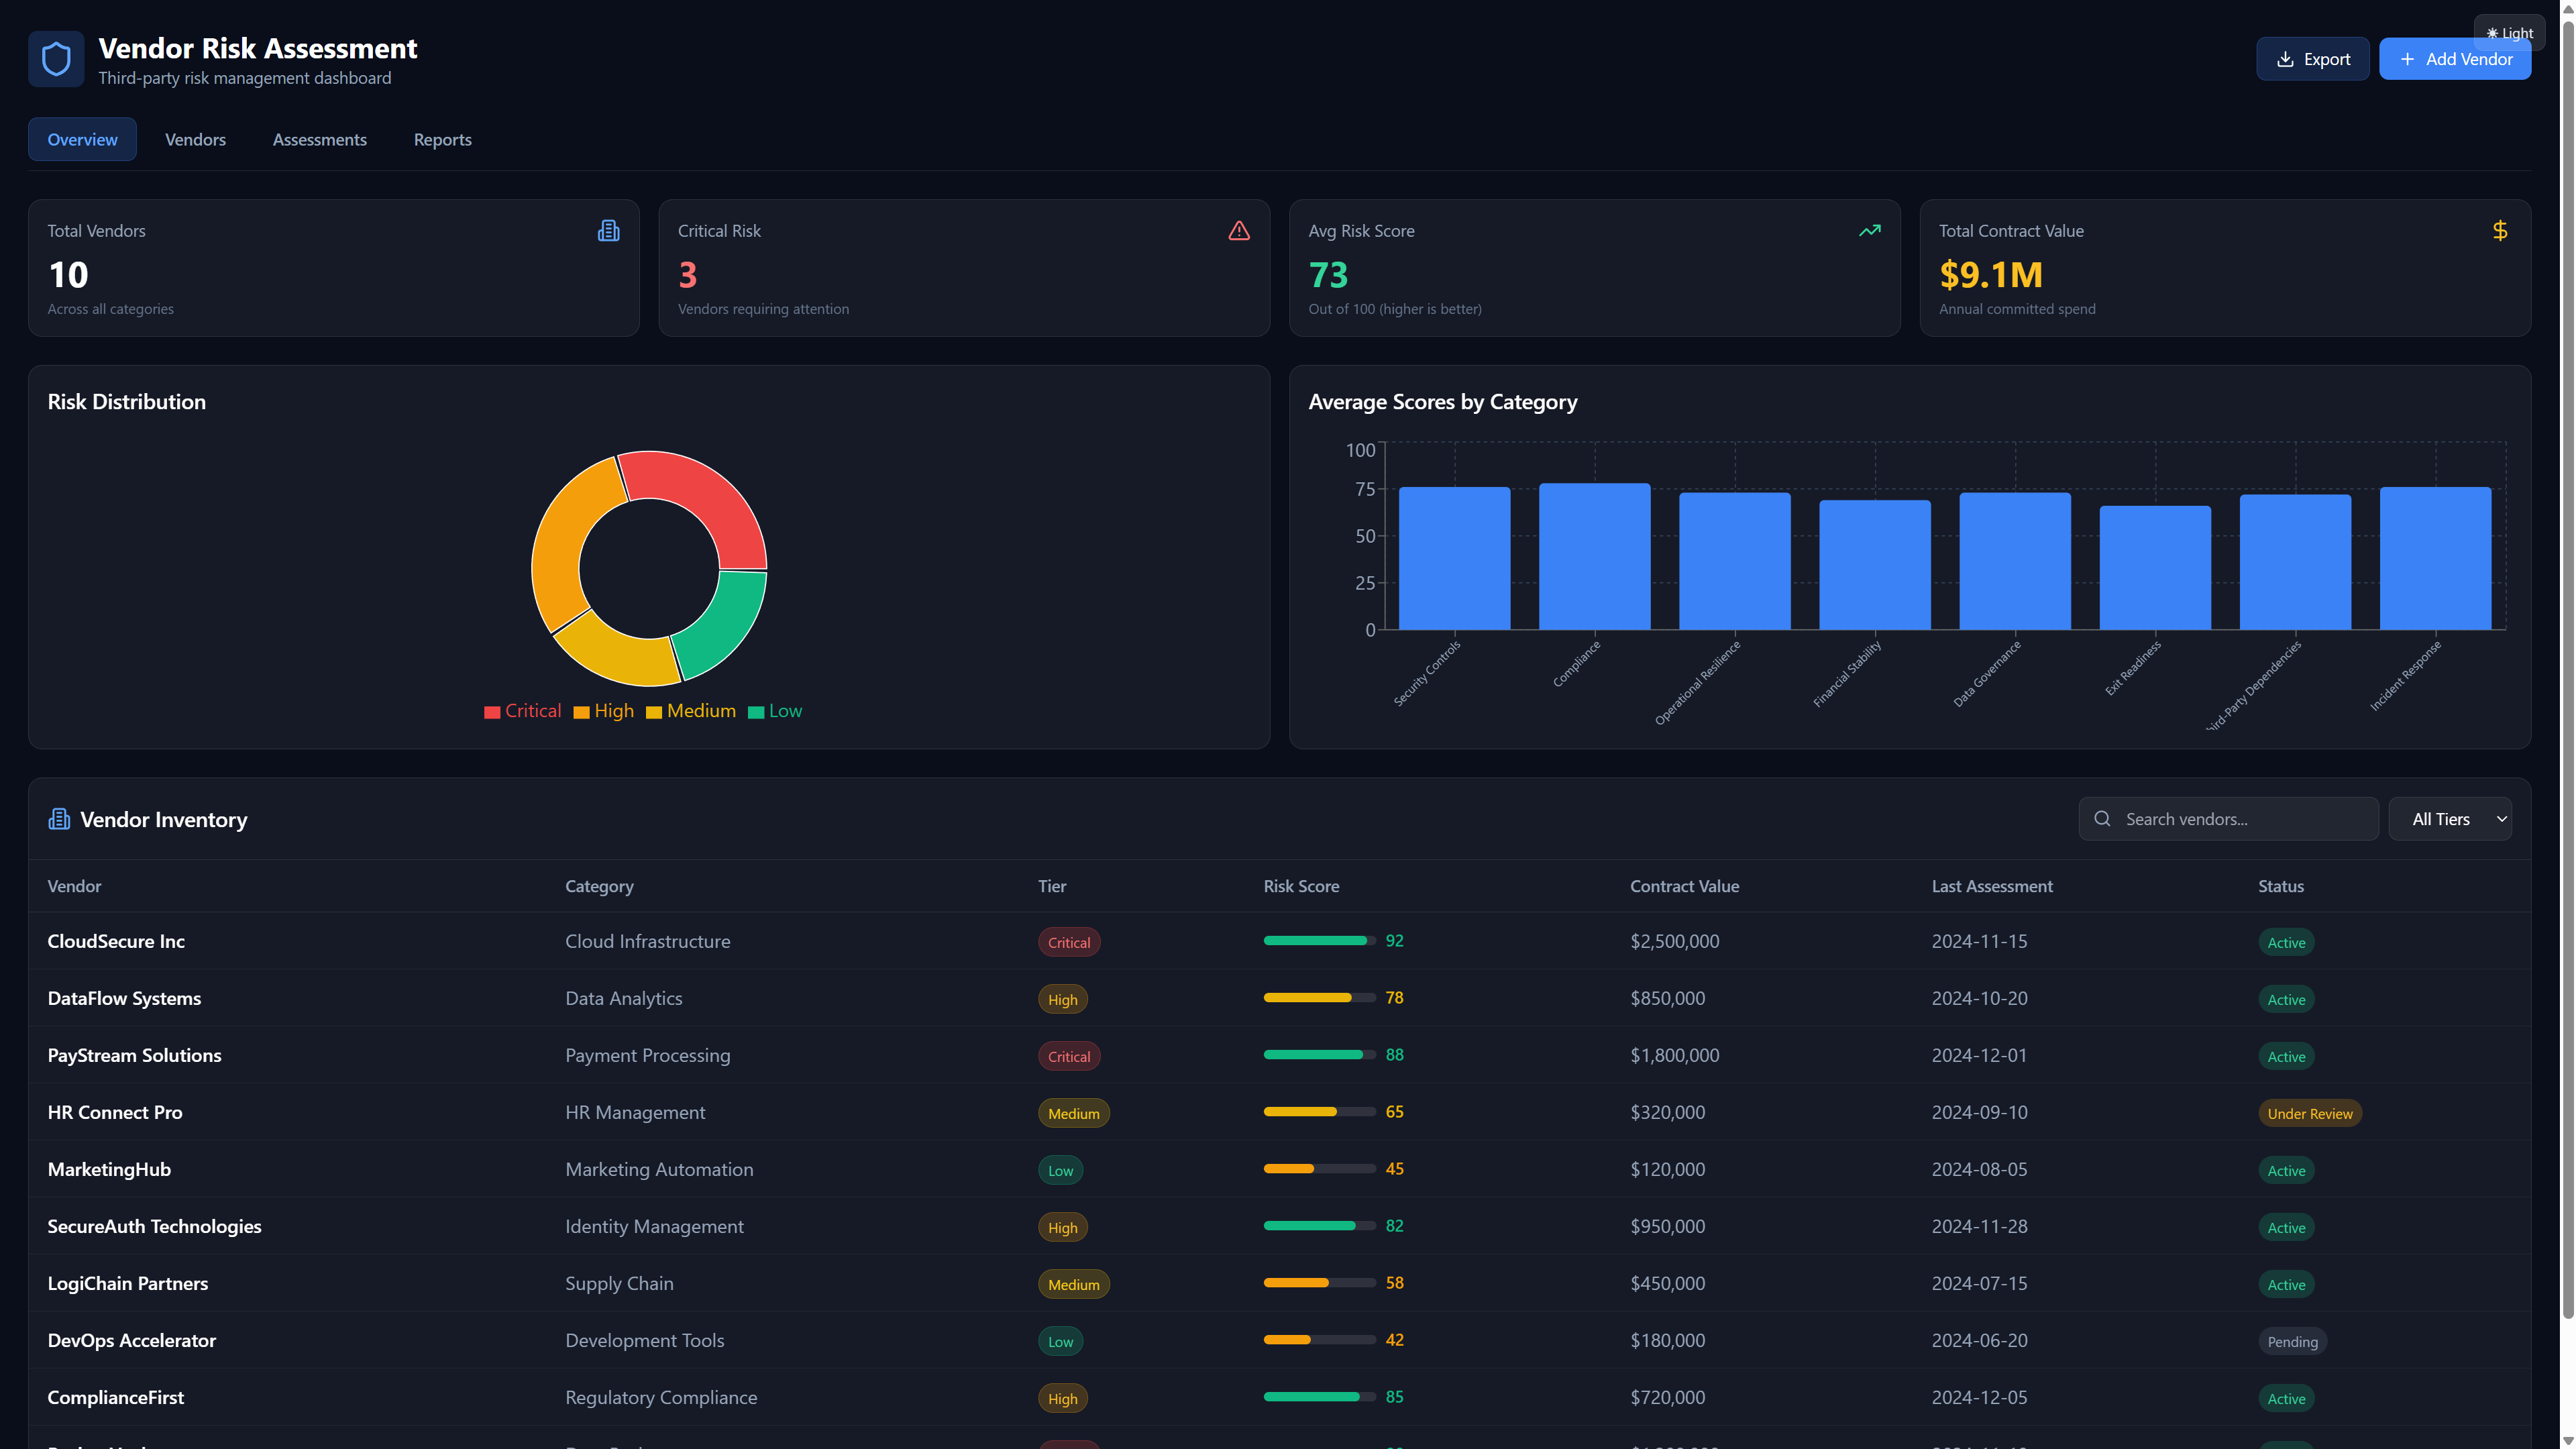Click the building icon on Total Vendors card
This screenshot has height=1449, width=2576.
pyautogui.click(x=608, y=230)
